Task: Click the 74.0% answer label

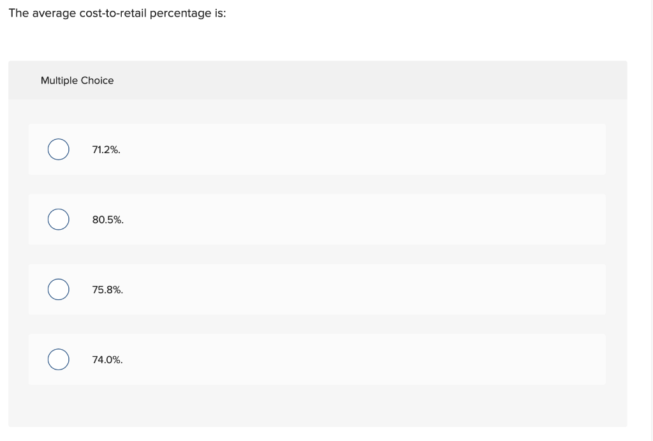Action: tap(107, 360)
